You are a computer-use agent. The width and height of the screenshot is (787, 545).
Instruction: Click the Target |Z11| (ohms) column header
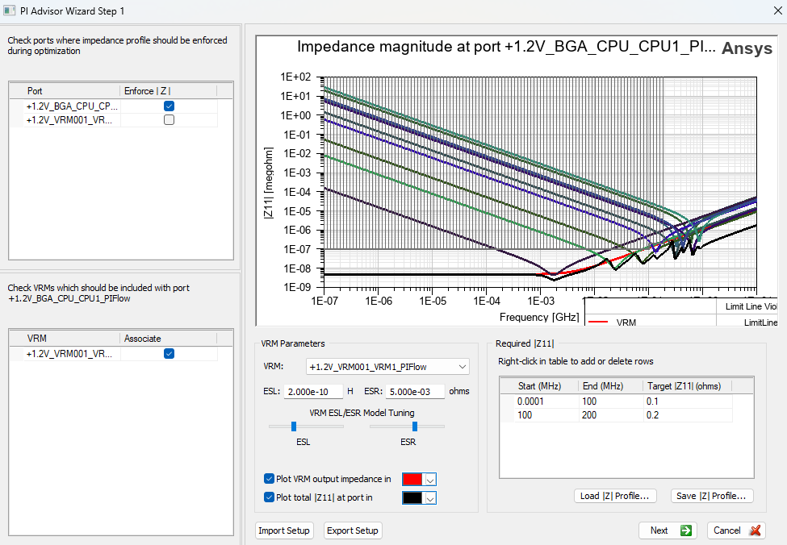point(684,385)
